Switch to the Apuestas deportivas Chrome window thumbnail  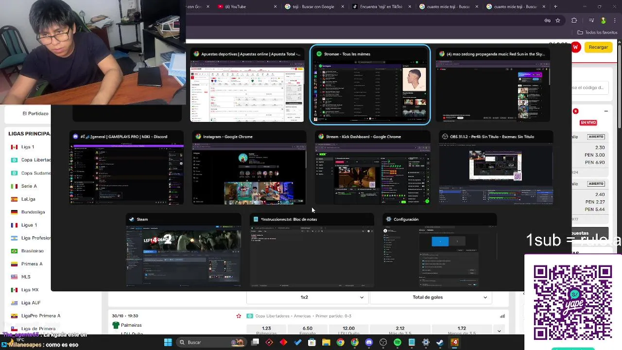click(x=247, y=85)
